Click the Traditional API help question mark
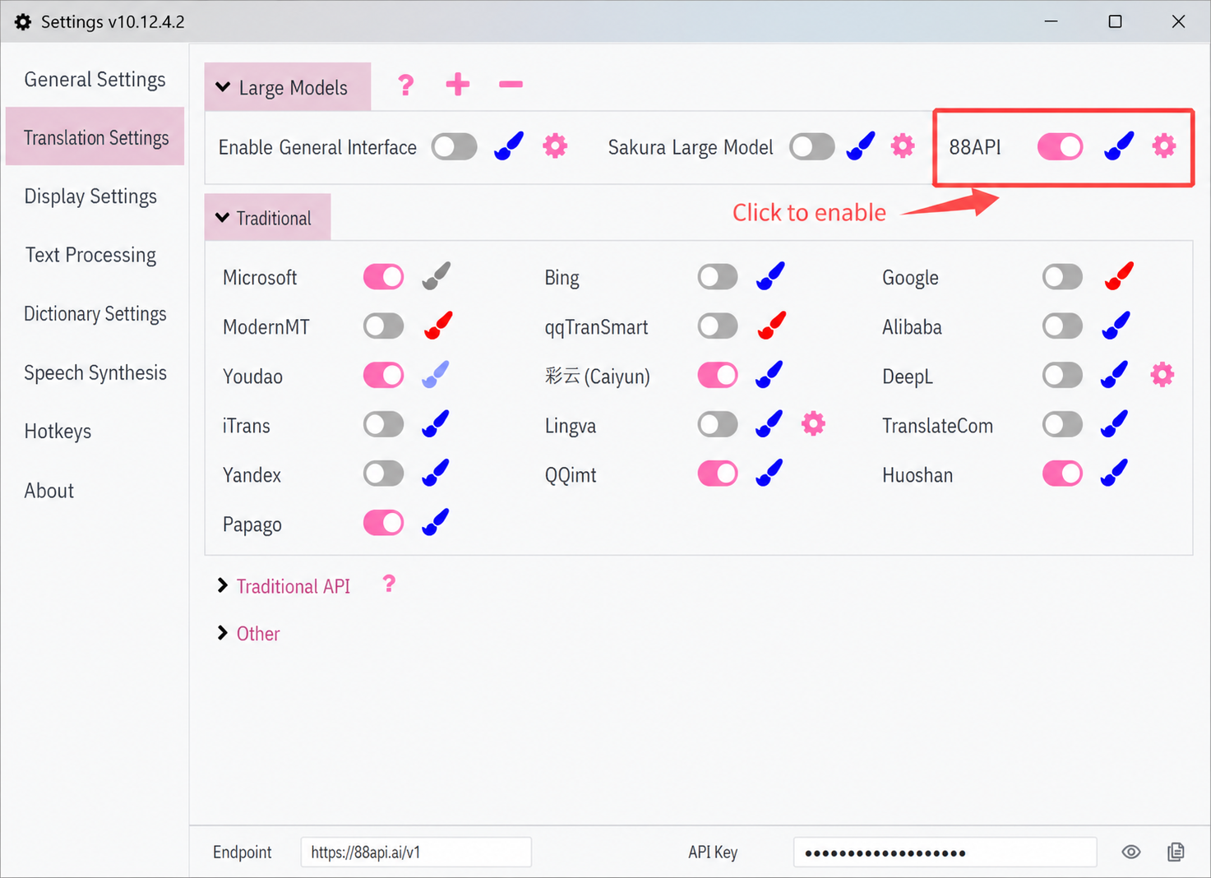This screenshot has height=878, width=1211. [x=389, y=585]
